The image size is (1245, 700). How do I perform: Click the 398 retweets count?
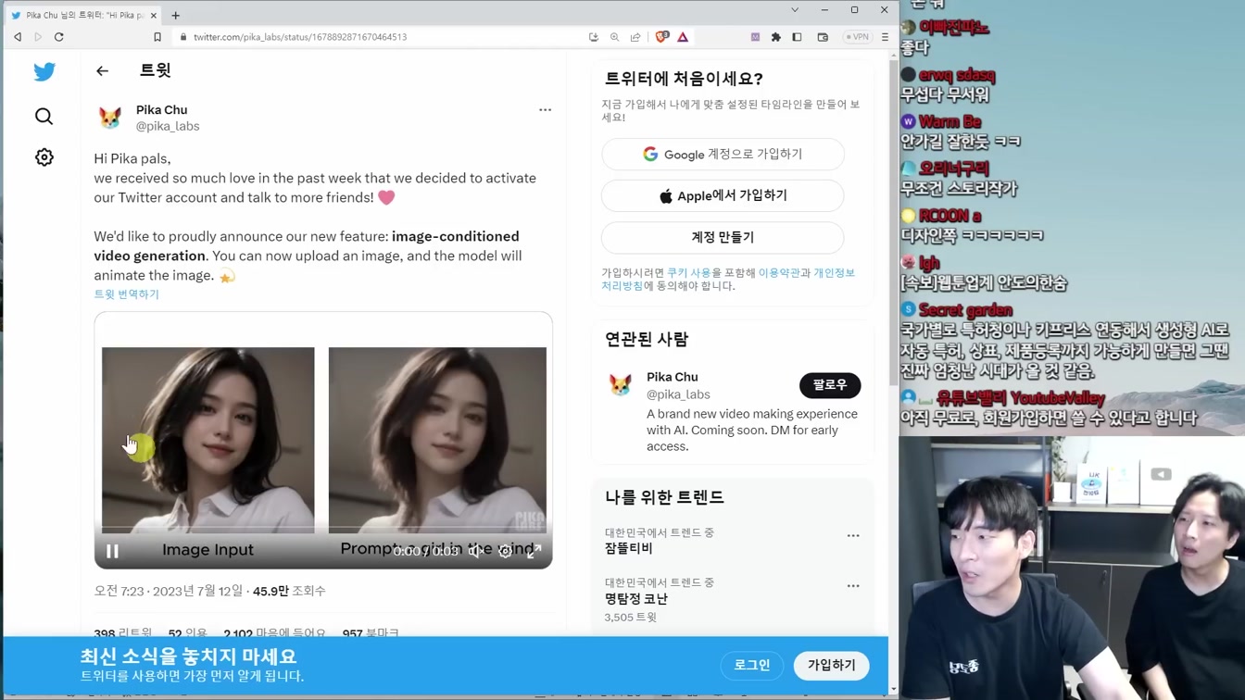pos(122,633)
